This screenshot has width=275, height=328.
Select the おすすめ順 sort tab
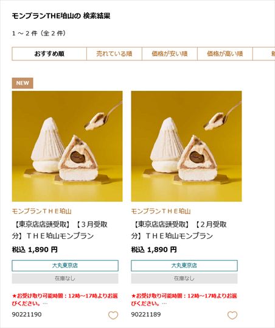(x=49, y=54)
